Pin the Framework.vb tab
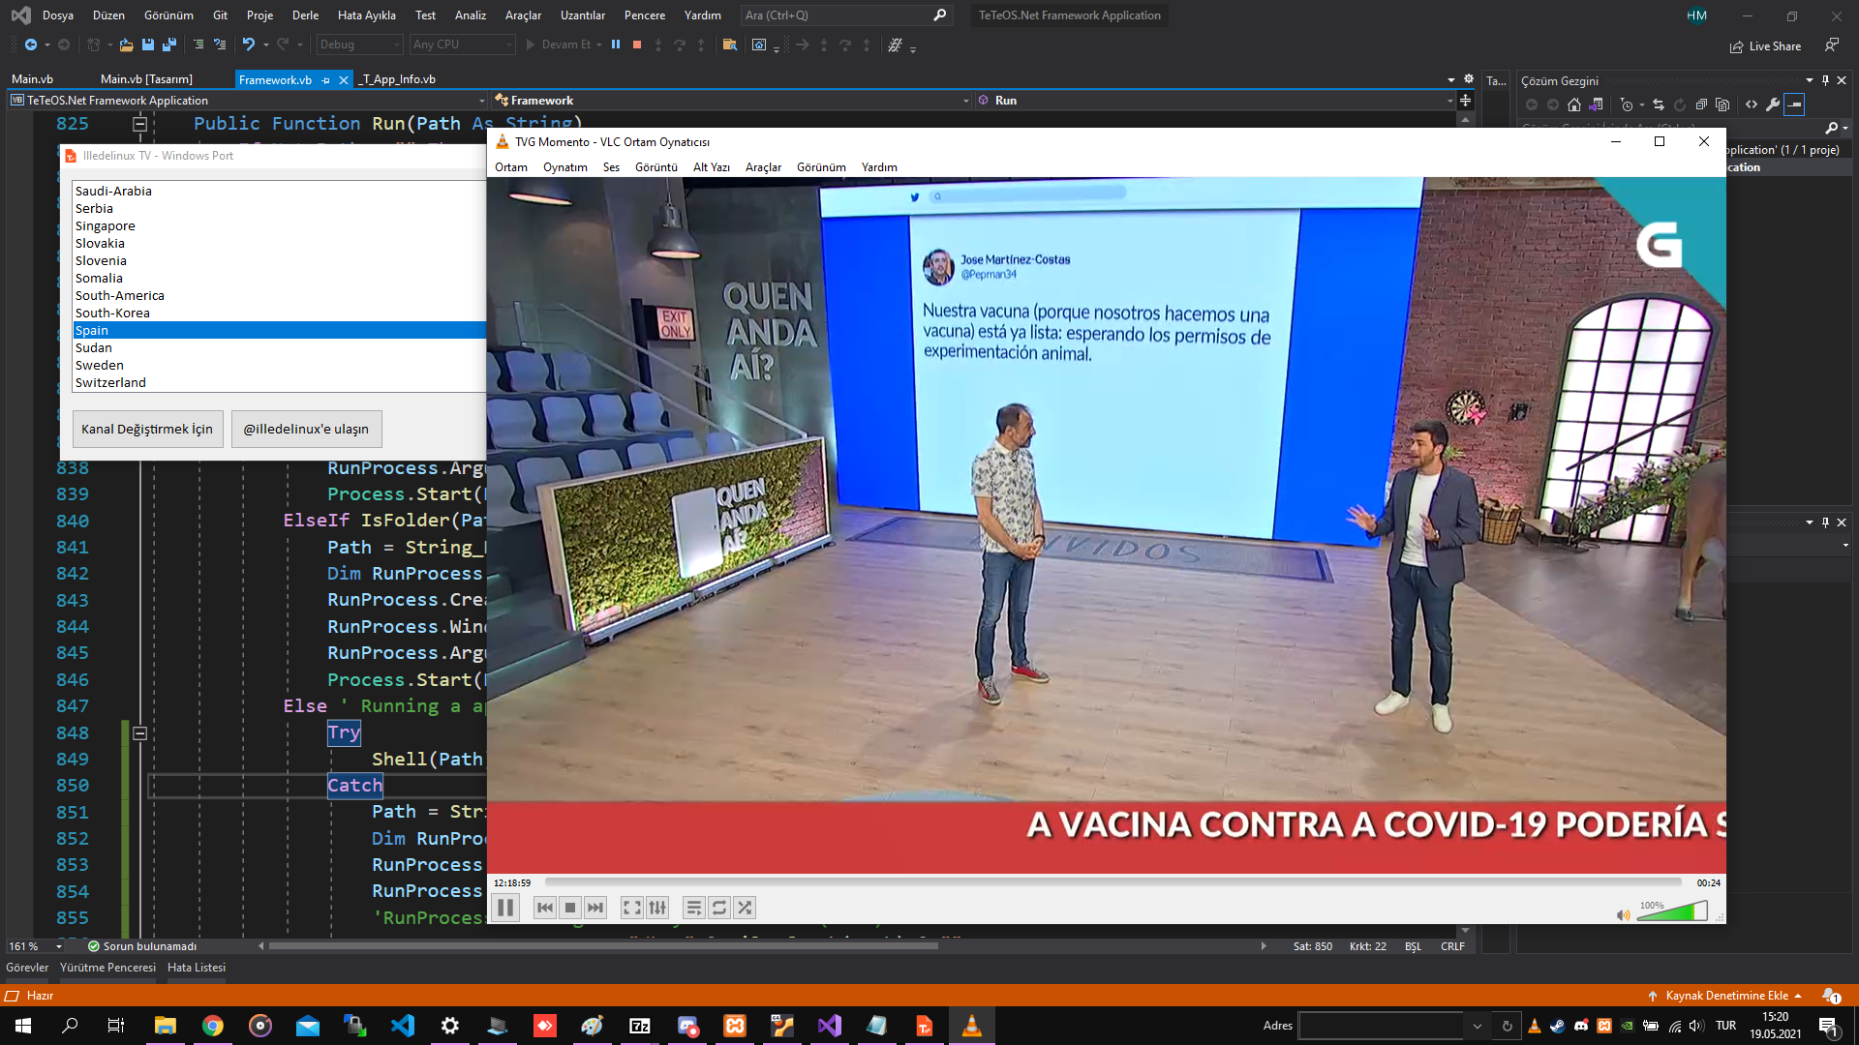 coord(326,80)
